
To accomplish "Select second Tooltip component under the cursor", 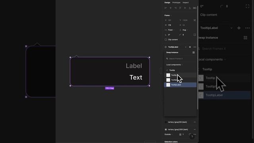I will [180, 80].
